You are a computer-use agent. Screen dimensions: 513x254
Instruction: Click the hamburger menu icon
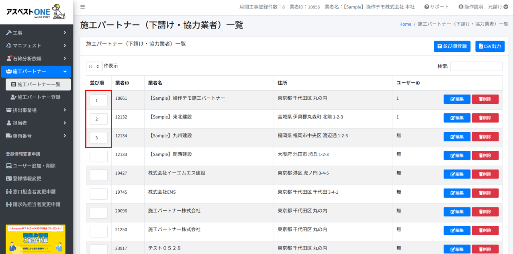coord(82,7)
